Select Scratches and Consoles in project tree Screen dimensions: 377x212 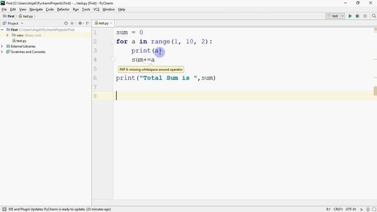point(28,52)
